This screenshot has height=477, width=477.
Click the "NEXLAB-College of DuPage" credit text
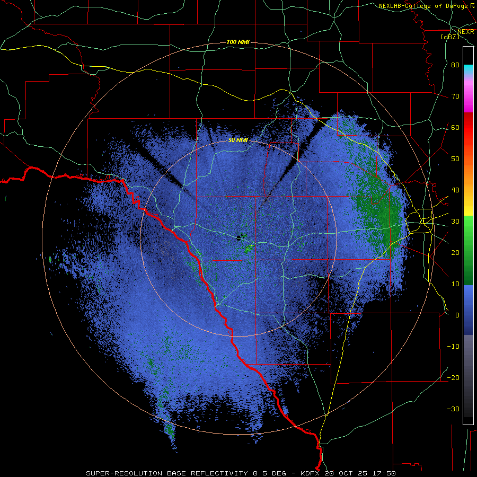click(x=423, y=6)
